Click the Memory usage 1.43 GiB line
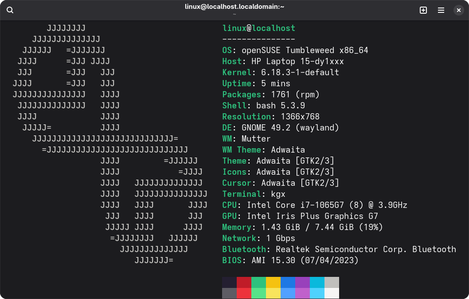 [302, 227]
